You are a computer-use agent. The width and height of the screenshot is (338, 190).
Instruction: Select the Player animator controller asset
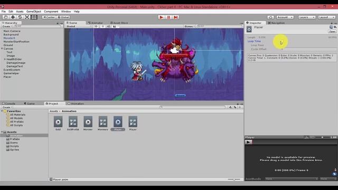point(133,123)
